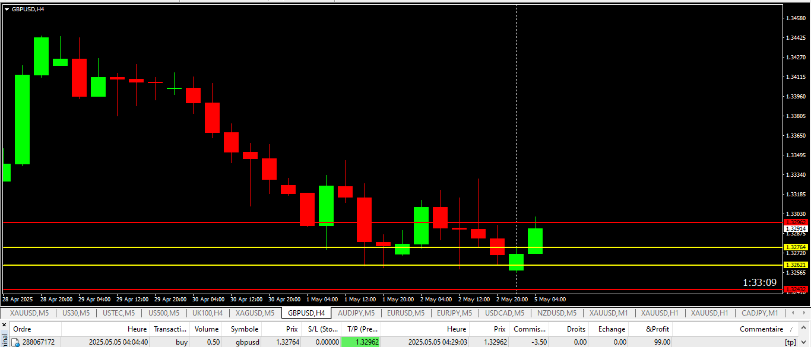The image size is (811, 347).
Task: Click the 28 Apr 2025 time axis label
Action: point(18,299)
